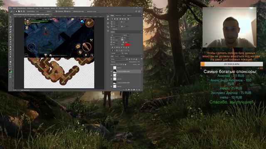Open the text color red swatch
This screenshot has width=266, height=149.
click(x=127, y=45)
